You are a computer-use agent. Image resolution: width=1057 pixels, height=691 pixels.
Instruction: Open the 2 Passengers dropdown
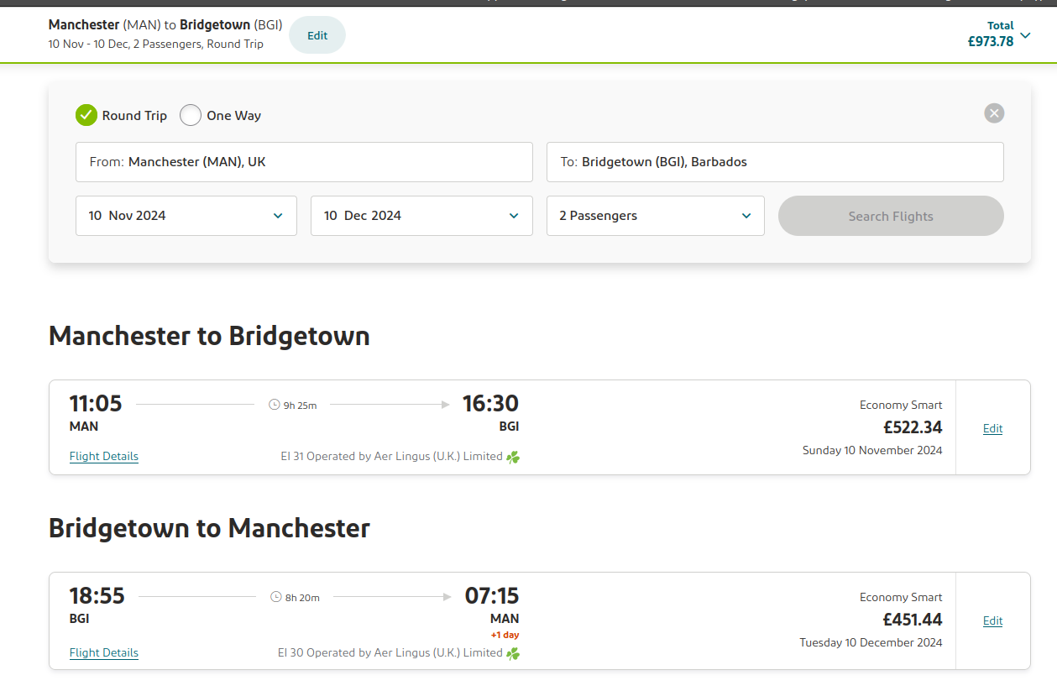pos(656,216)
